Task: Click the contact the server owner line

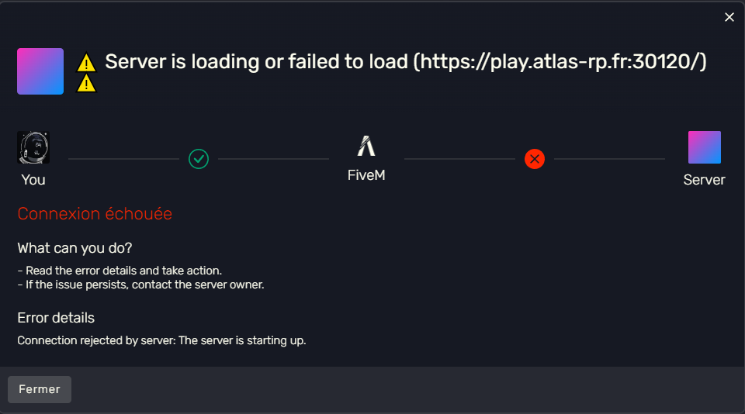Action: (x=141, y=285)
